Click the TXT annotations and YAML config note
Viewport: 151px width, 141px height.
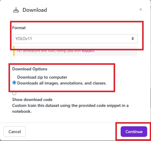coord(56,51)
